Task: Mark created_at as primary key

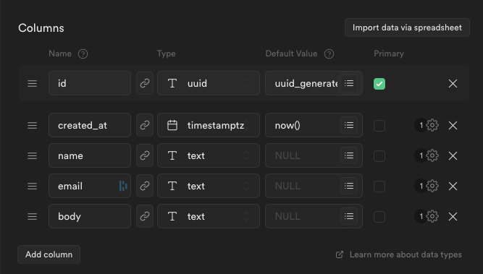Action: (x=379, y=126)
